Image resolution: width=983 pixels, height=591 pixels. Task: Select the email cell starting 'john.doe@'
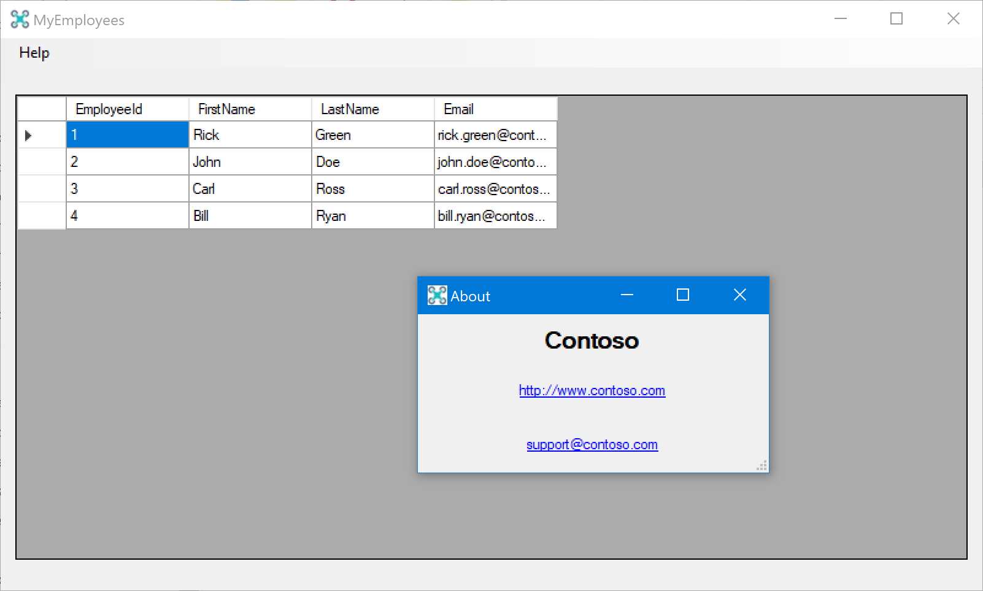[496, 162]
